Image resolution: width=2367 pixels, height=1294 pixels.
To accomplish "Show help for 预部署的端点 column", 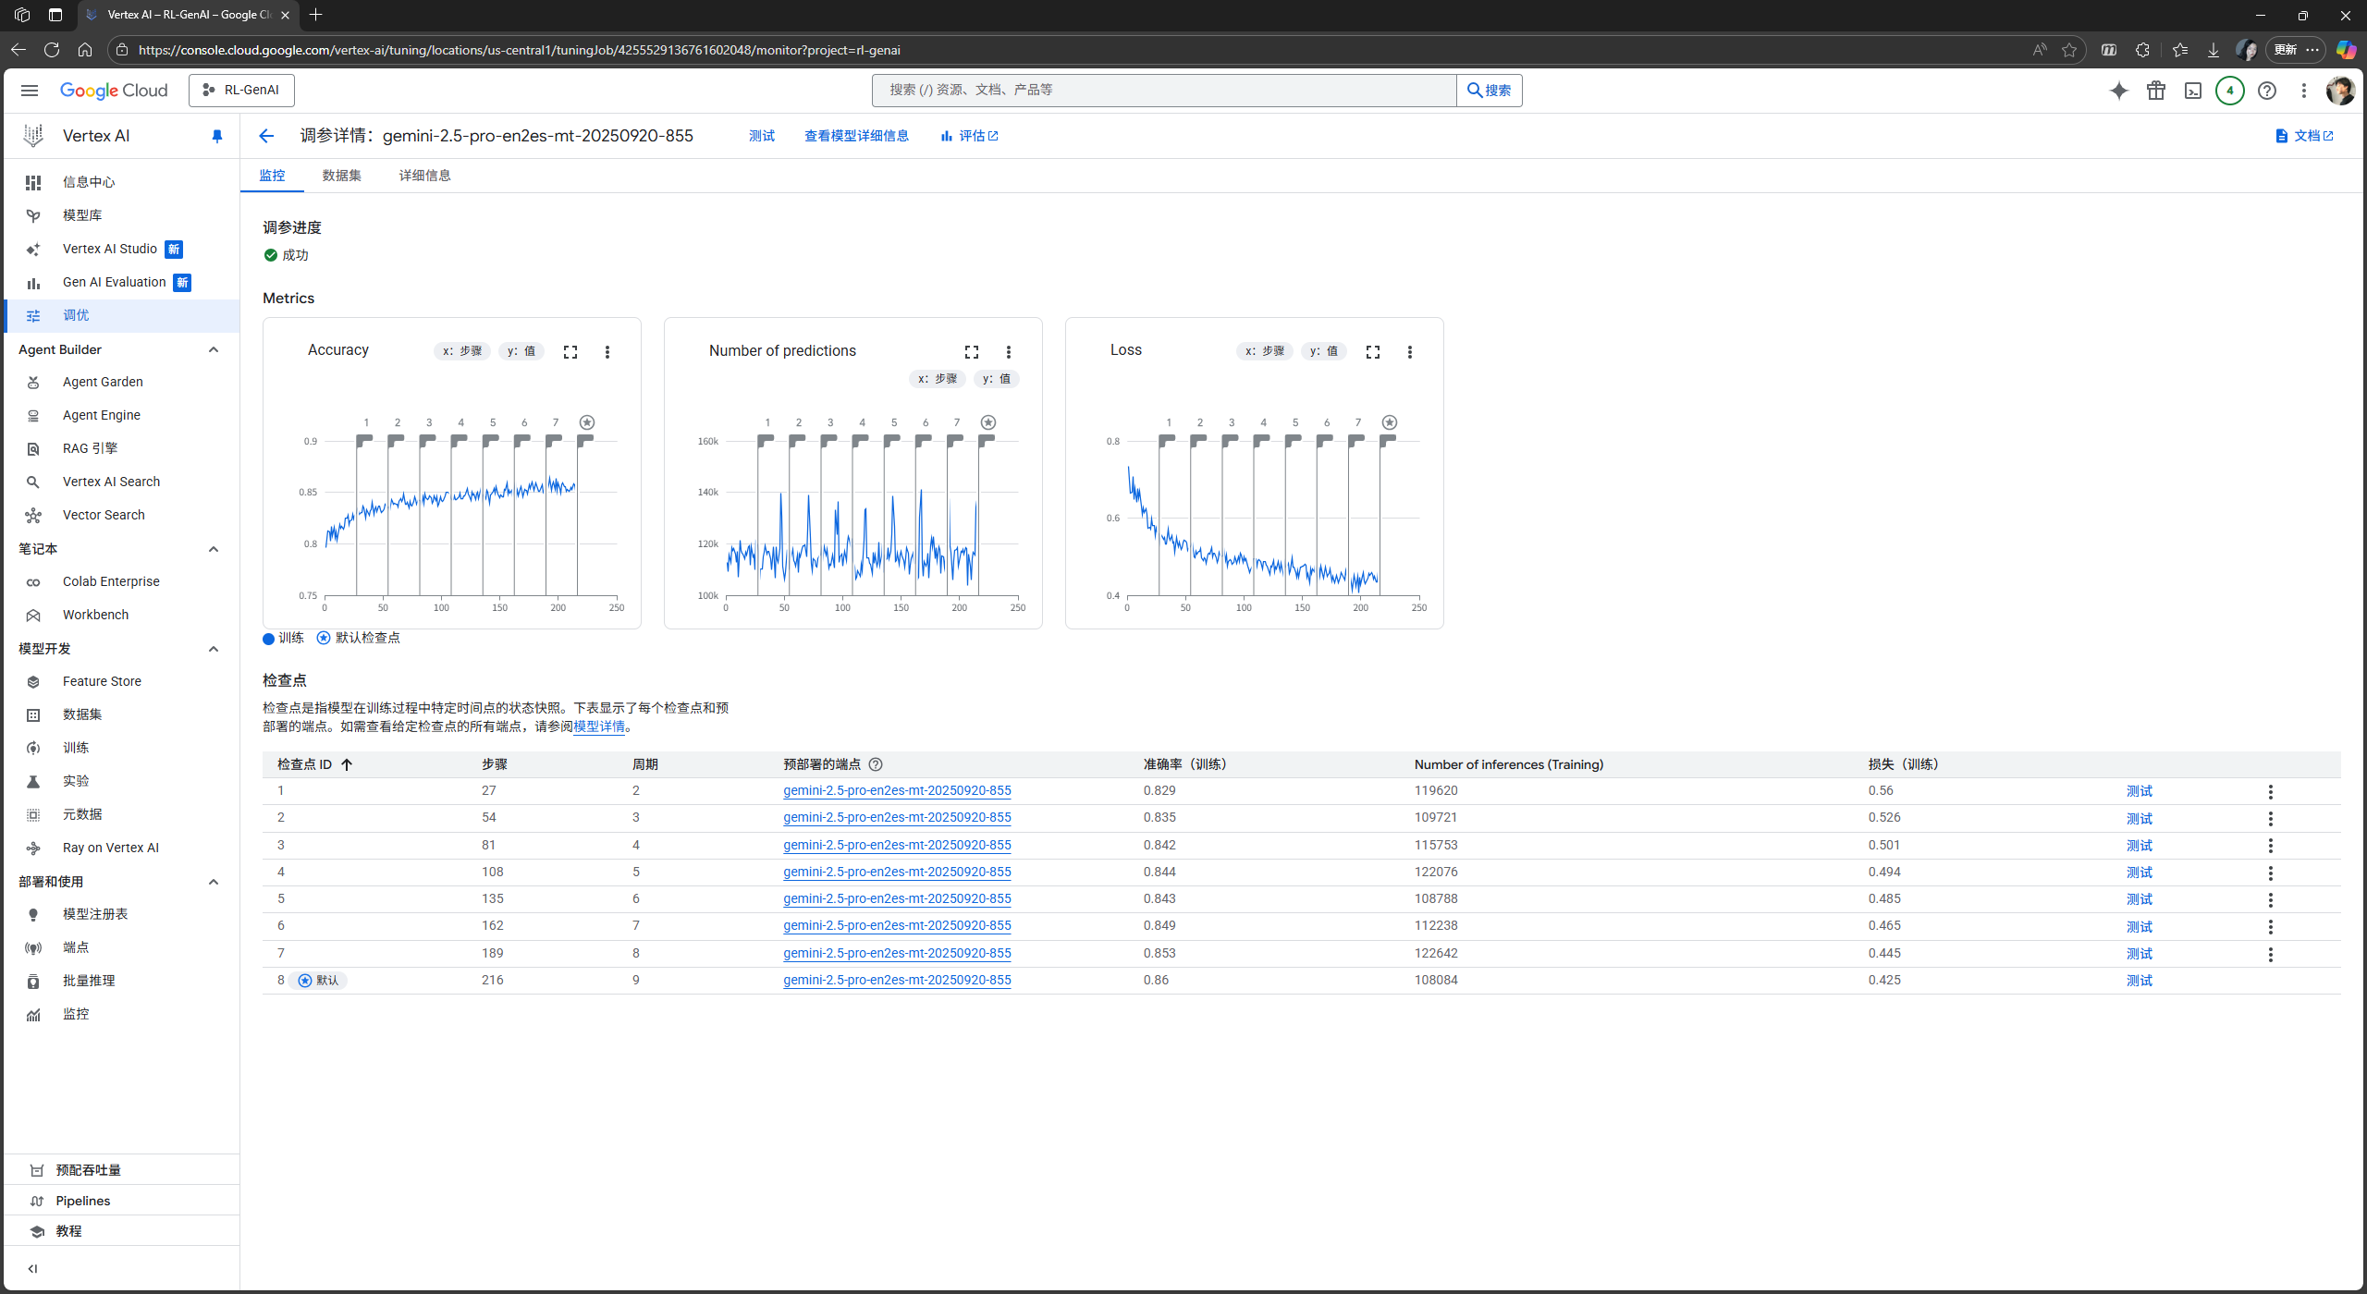I will point(876,764).
